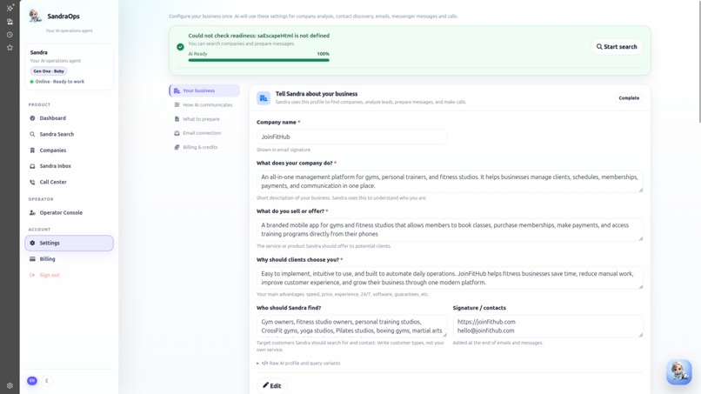Click the resize handle of Signature textarea
The height and width of the screenshot is (394, 701).
tap(641, 335)
